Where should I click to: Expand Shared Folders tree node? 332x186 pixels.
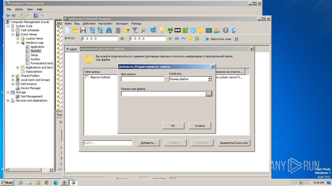click(13, 76)
